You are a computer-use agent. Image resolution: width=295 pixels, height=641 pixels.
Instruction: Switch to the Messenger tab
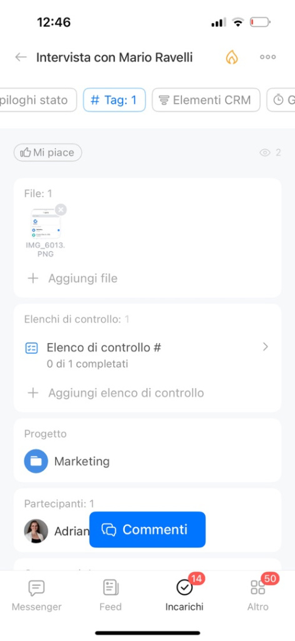(x=37, y=596)
